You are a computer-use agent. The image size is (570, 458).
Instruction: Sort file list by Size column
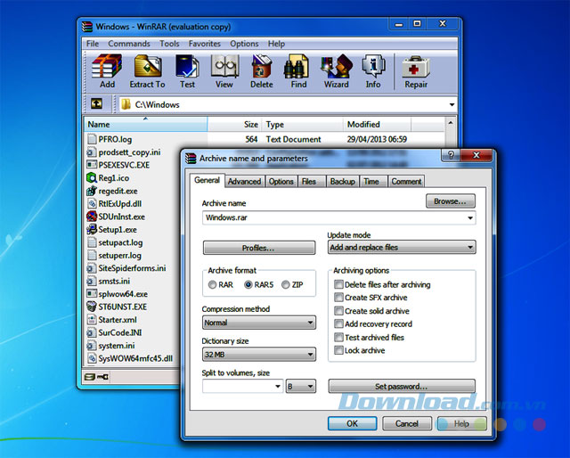point(234,124)
